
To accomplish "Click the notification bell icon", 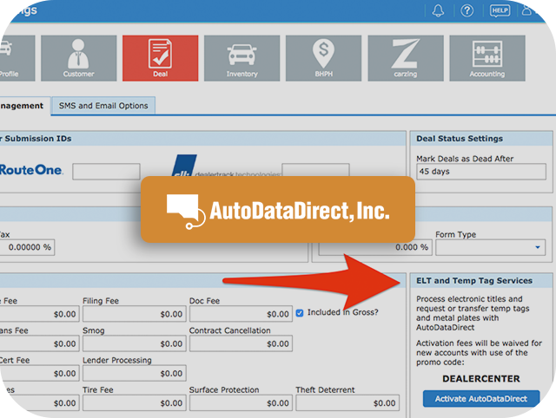I will click(438, 10).
